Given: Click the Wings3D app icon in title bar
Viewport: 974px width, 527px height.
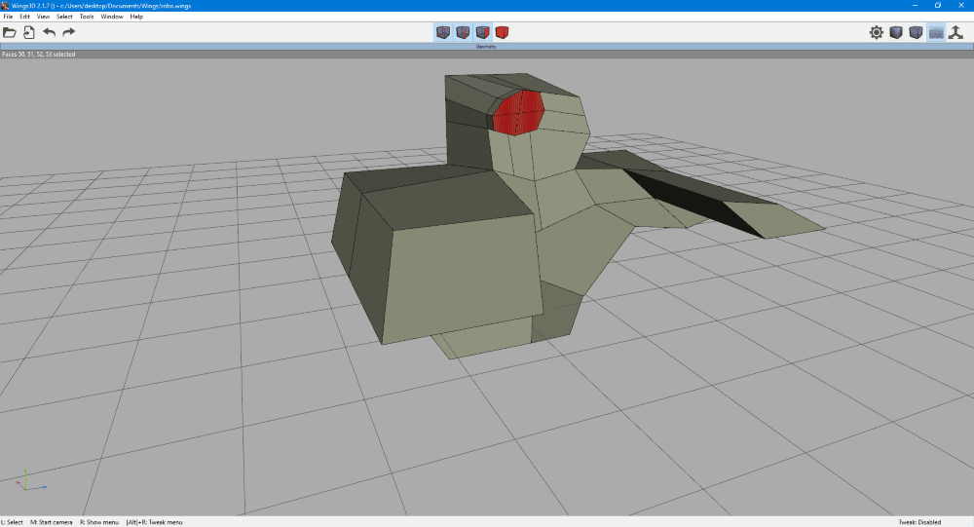Looking at the screenshot, I should pyautogui.click(x=5, y=6).
